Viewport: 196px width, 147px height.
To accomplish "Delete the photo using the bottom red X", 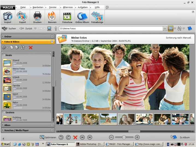I will pos(75,137).
